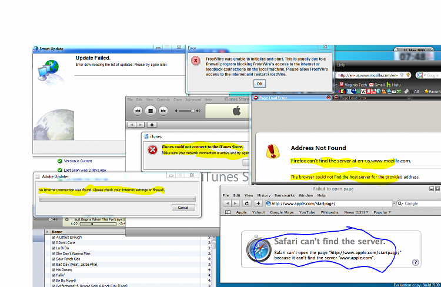The image size is (441, 287).
Task: Click the iTunes stop button
Action: point(151,111)
